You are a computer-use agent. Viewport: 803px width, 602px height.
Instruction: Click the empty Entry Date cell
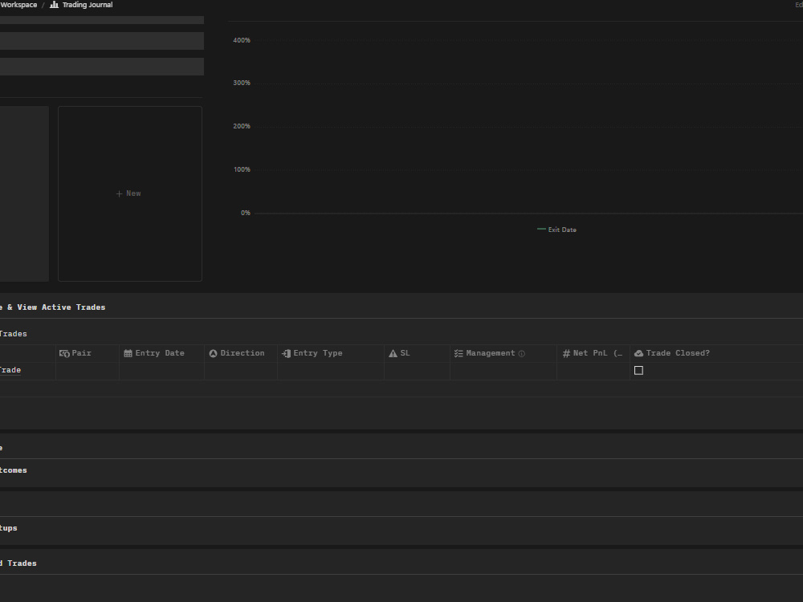pos(162,371)
